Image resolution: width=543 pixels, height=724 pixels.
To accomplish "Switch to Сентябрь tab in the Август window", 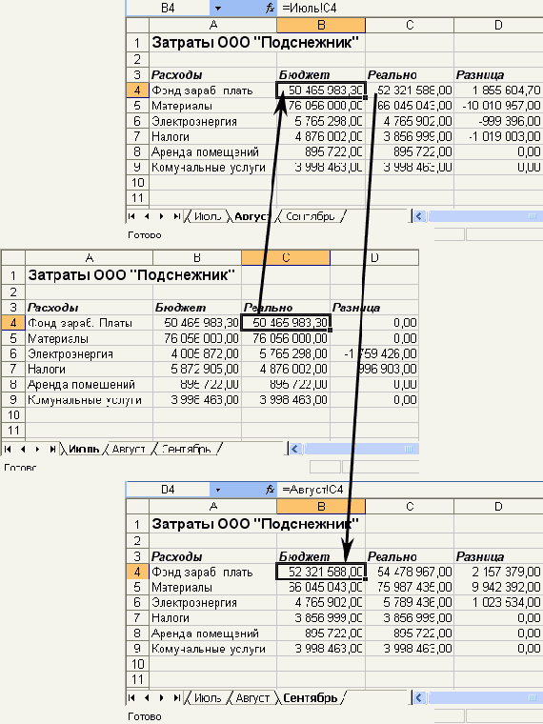I will 311,216.
